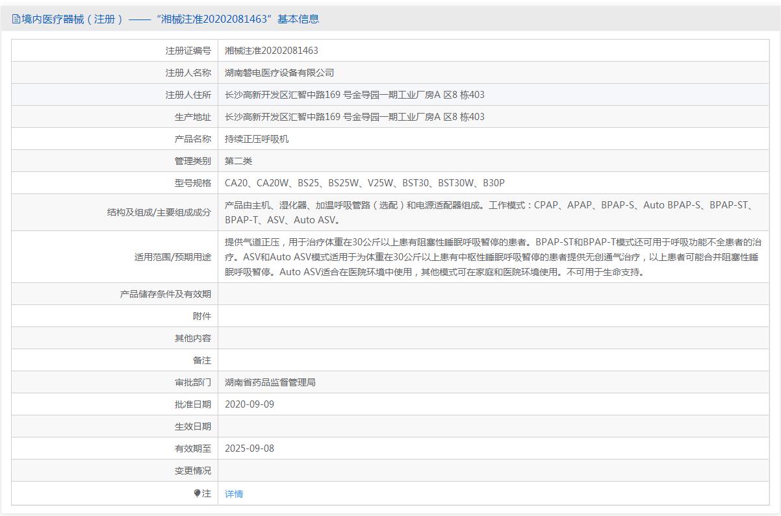
Task: Click the 第二类 management category value
Action: point(238,161)
